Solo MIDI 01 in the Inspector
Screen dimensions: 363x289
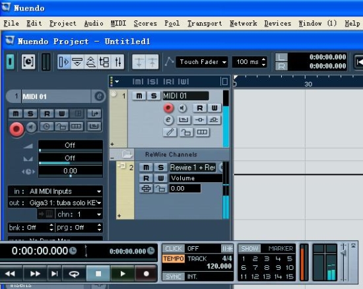click(x=30, y=113)
